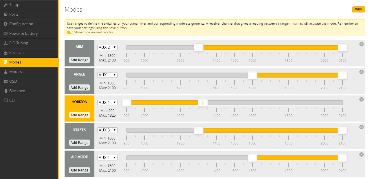Open the ARM channel AUX 2 dropdown
The width and height of the screenshot is (368, 179).
107,47
